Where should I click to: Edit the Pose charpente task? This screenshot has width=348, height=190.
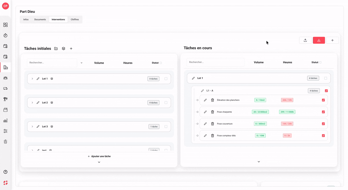(x=205, y=112)
